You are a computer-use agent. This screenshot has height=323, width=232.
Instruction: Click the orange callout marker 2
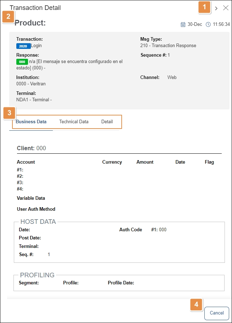8,17
